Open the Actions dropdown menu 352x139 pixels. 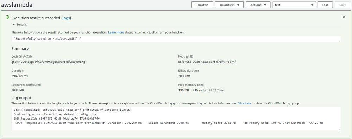258,5
